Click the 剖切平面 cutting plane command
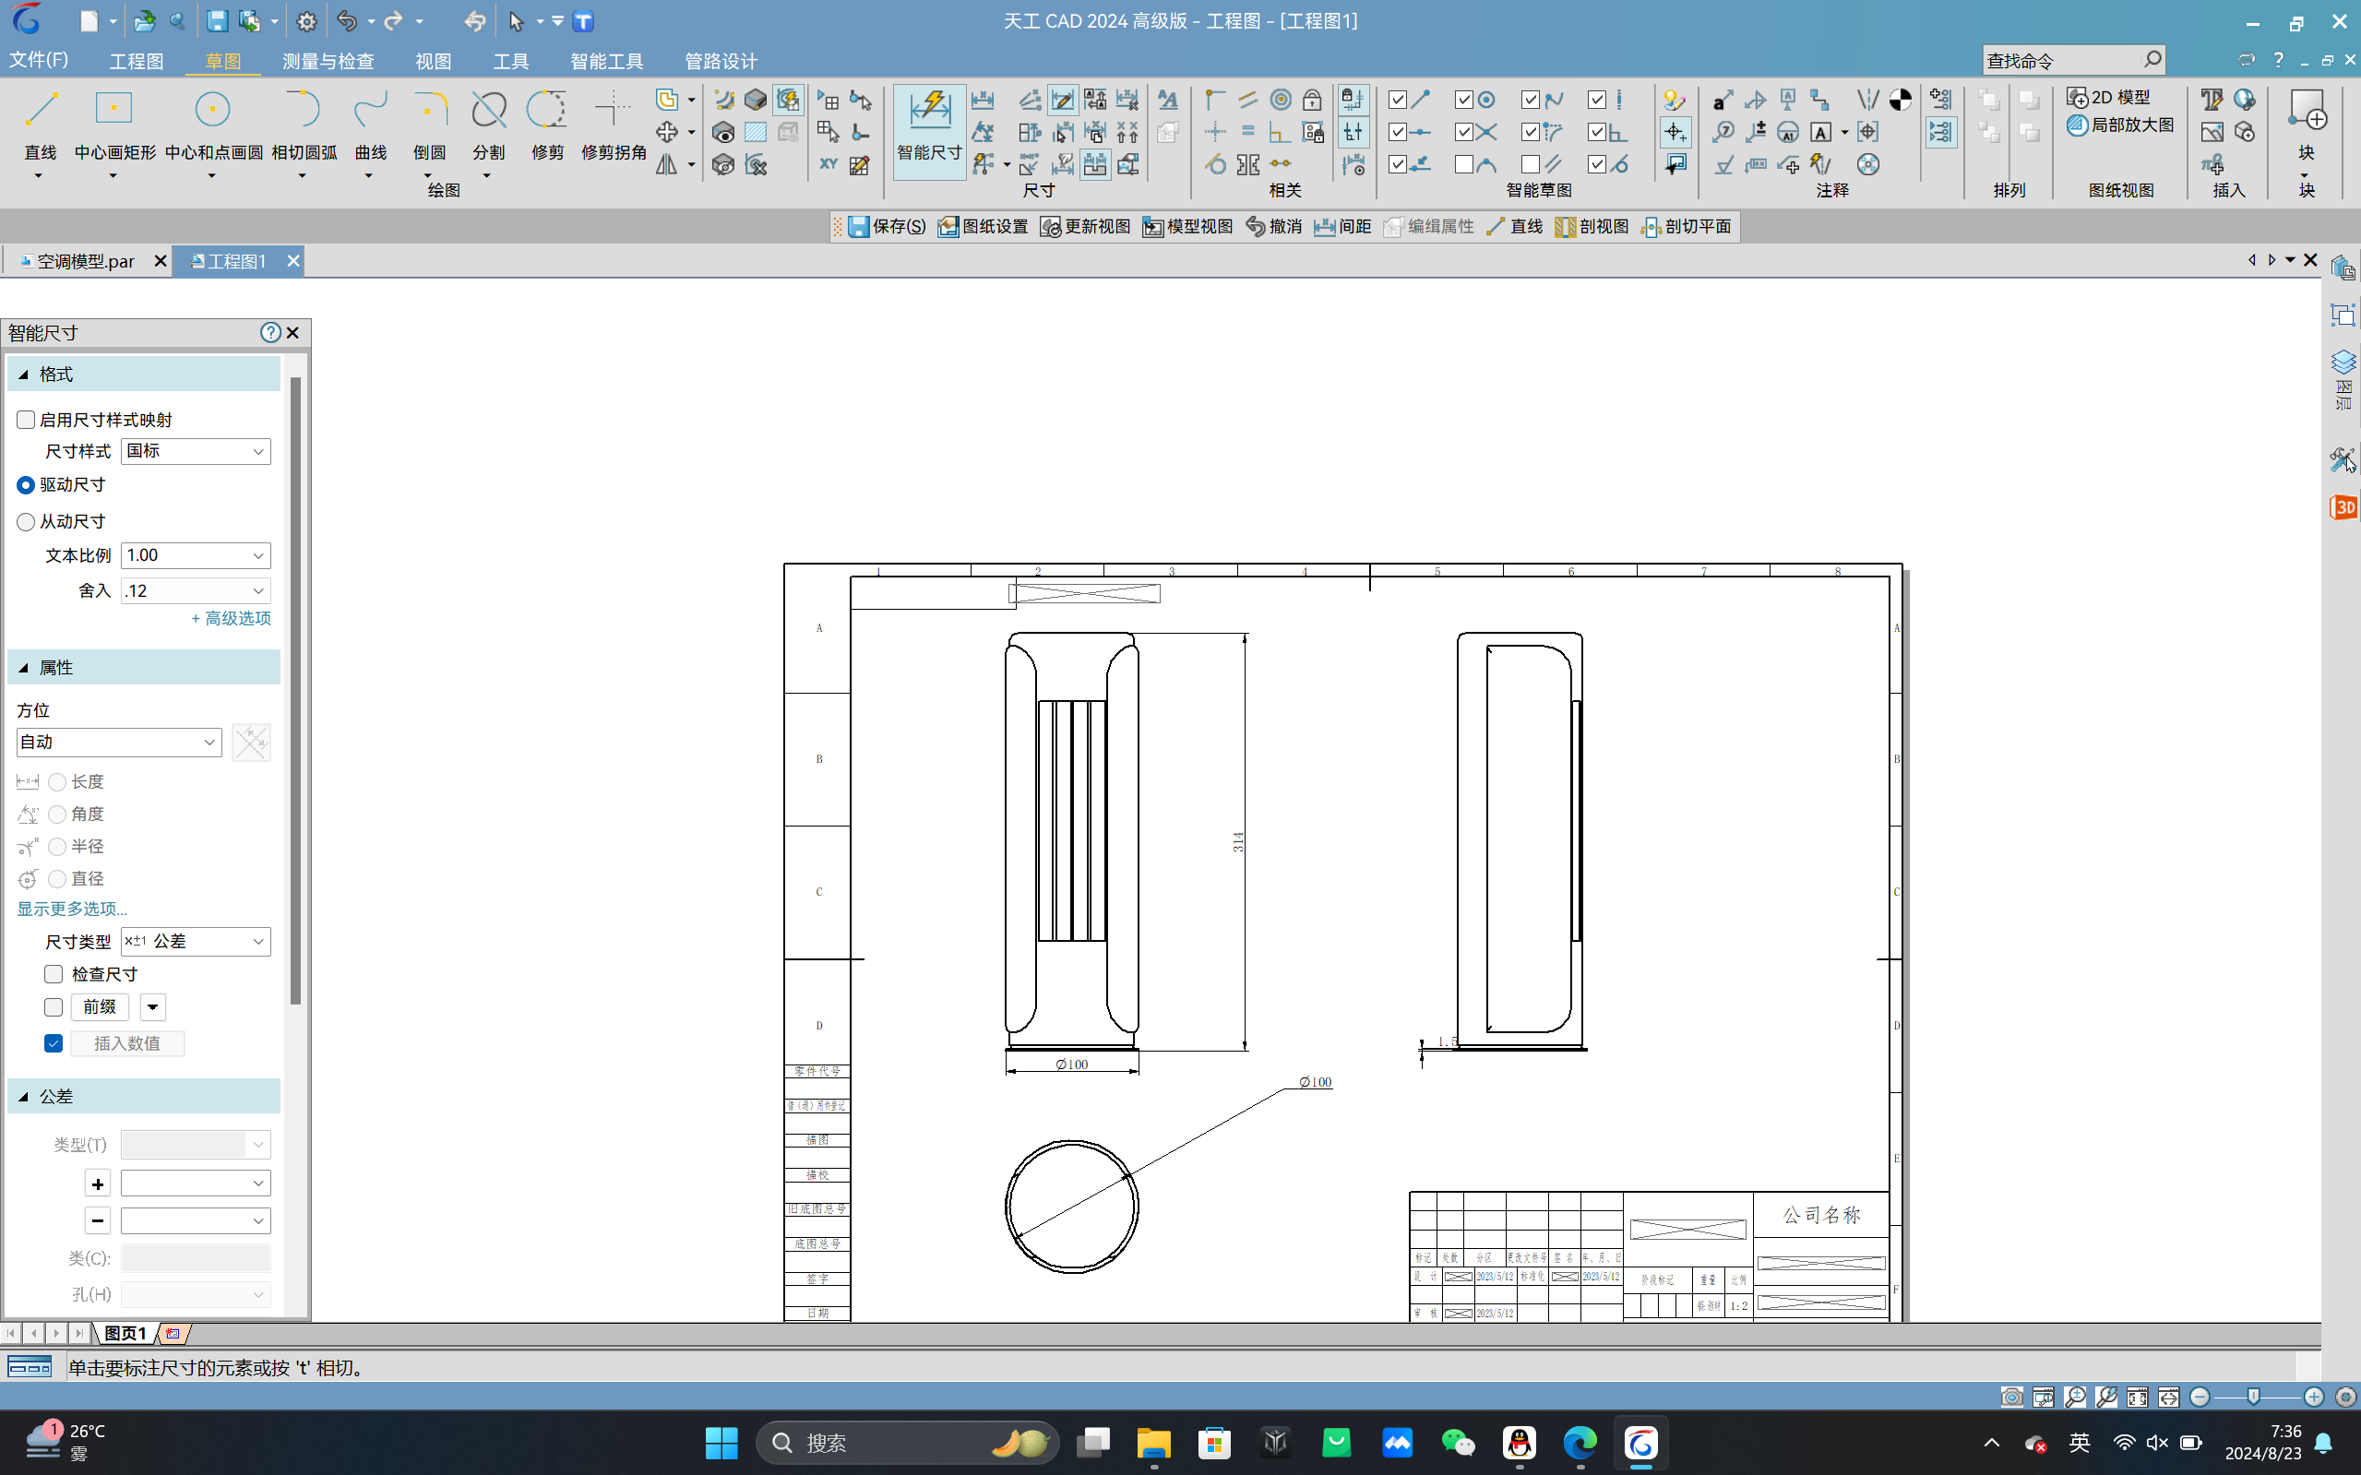This screenshot has height=1475, width=2361. (1686, 226)
